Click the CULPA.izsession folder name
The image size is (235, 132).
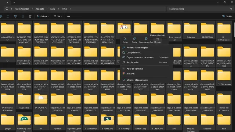point(224,84)
